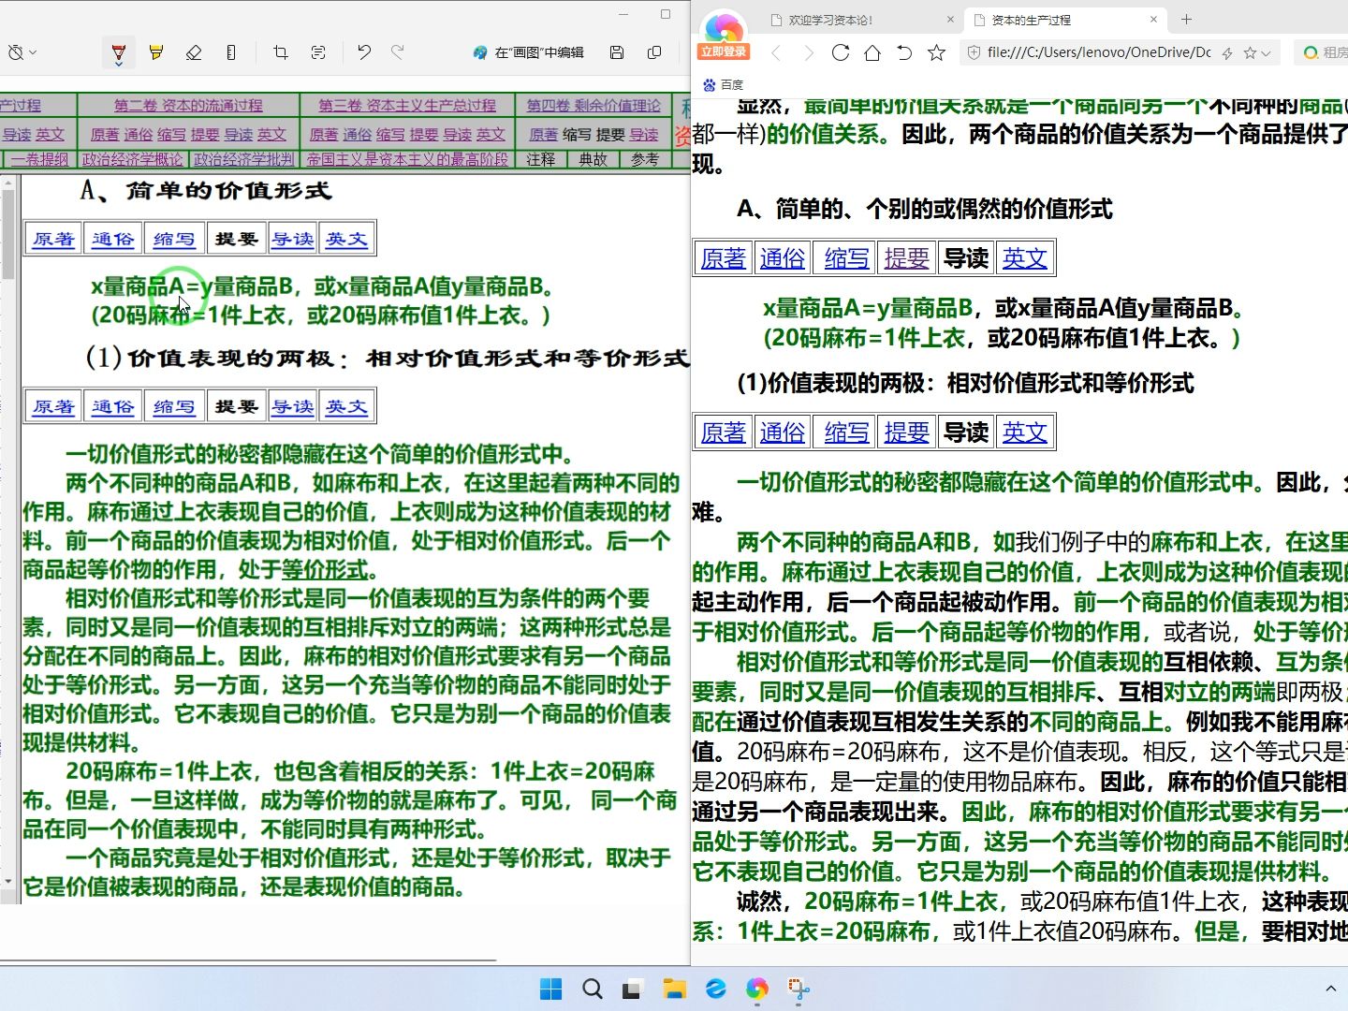This screenshot has width=1348, height=1011.
Task: Go forward in the browser
Action: point(808,52)
